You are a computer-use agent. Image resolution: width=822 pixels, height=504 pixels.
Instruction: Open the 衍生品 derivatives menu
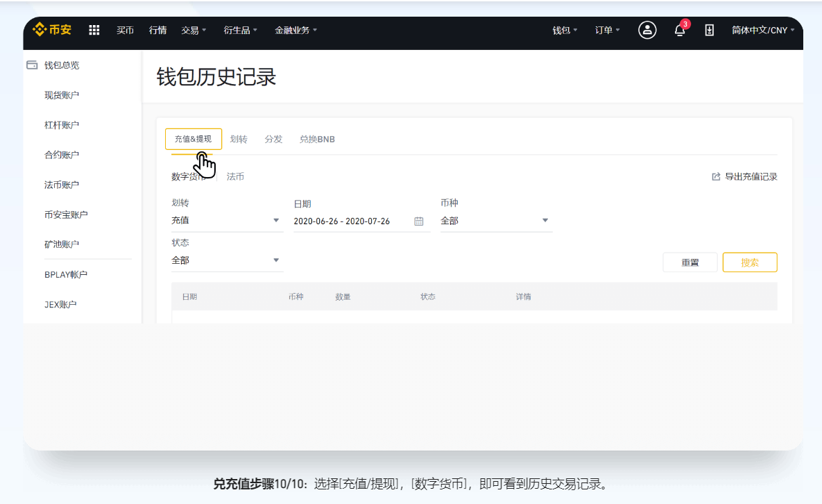tap(240, 30)
